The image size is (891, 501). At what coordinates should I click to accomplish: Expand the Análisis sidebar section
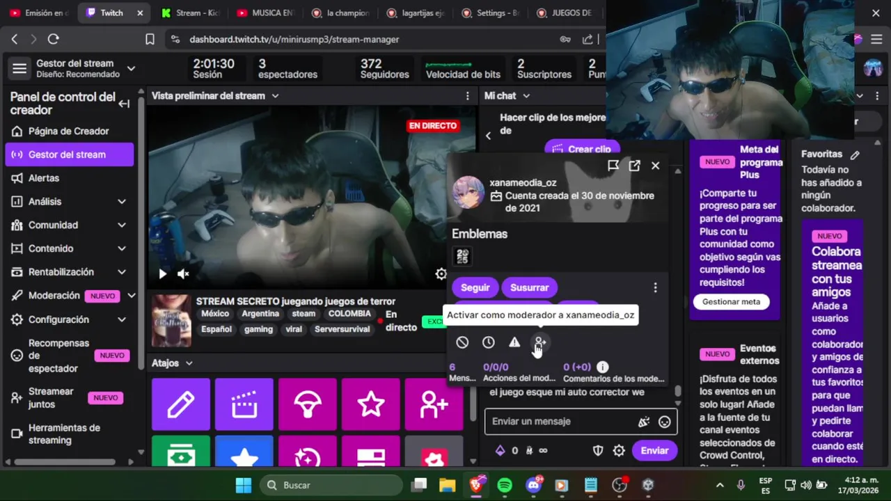pyautogui.click(x=122, y=202)
